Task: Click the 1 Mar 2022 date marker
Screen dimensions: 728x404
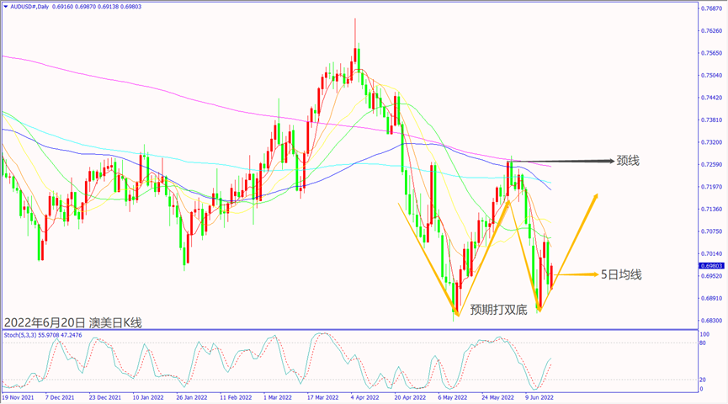Action: coord(275,395)
